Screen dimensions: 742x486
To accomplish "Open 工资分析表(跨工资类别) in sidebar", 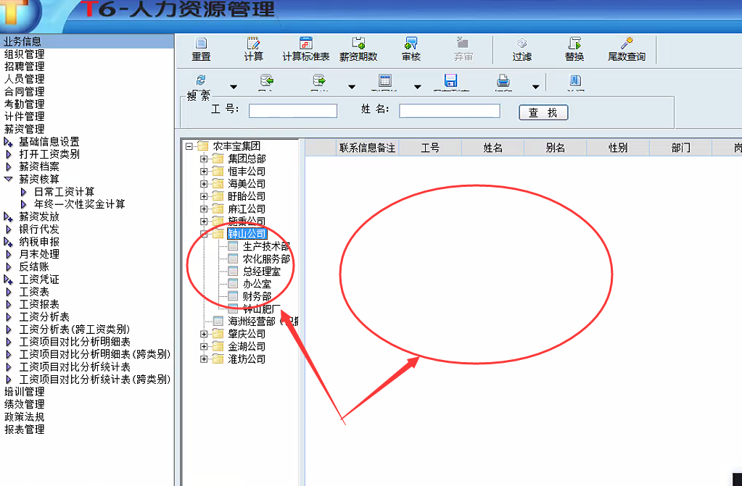I will [x=74, y=330].
